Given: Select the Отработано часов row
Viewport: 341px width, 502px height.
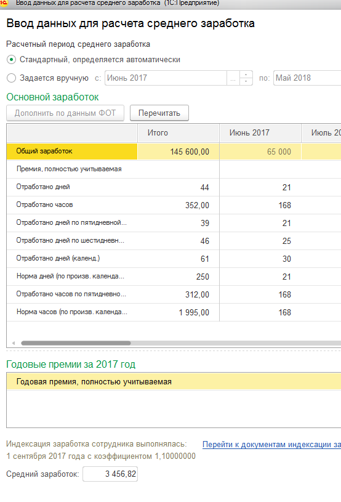Looking at the screenshot, I should [174, 205].
